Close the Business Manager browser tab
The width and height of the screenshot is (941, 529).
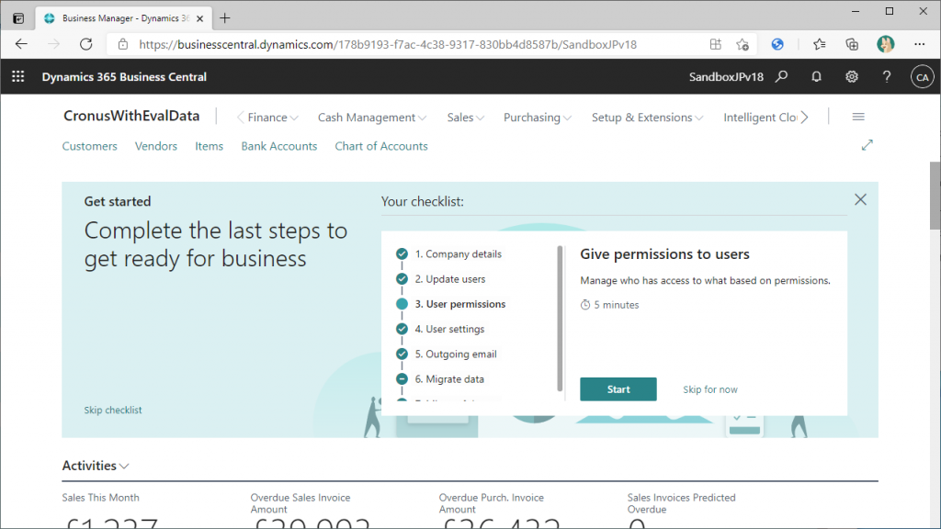[x=199, y=18]
